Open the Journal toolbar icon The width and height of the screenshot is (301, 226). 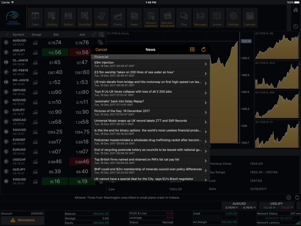pyautogui.click(x=217, y=18)
